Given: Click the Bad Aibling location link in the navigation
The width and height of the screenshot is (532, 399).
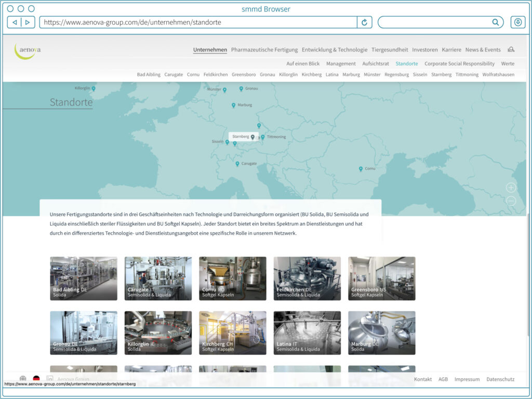Looking at the screenshot, I should 149,75.
